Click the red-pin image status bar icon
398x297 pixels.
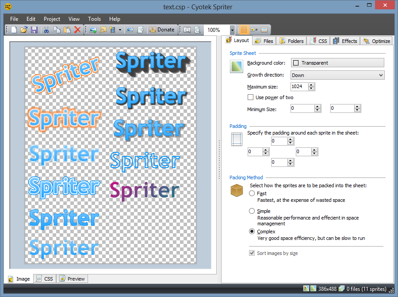tap(306, 289)
